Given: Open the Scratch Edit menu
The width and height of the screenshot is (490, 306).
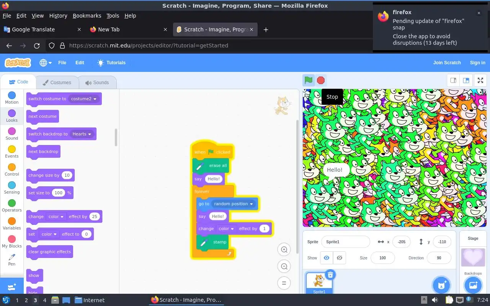Looking at the screenshot, I should (x=80, y=63).
